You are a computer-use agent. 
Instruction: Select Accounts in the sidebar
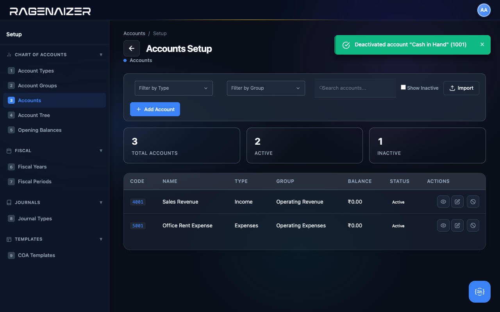54,100
